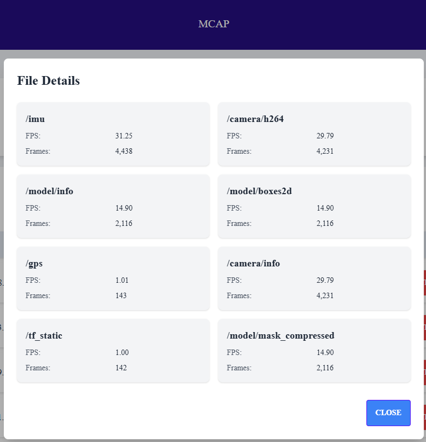Select the /model/info topic card
The width and height of the screenshot is (426, 442).
[113, 206]
